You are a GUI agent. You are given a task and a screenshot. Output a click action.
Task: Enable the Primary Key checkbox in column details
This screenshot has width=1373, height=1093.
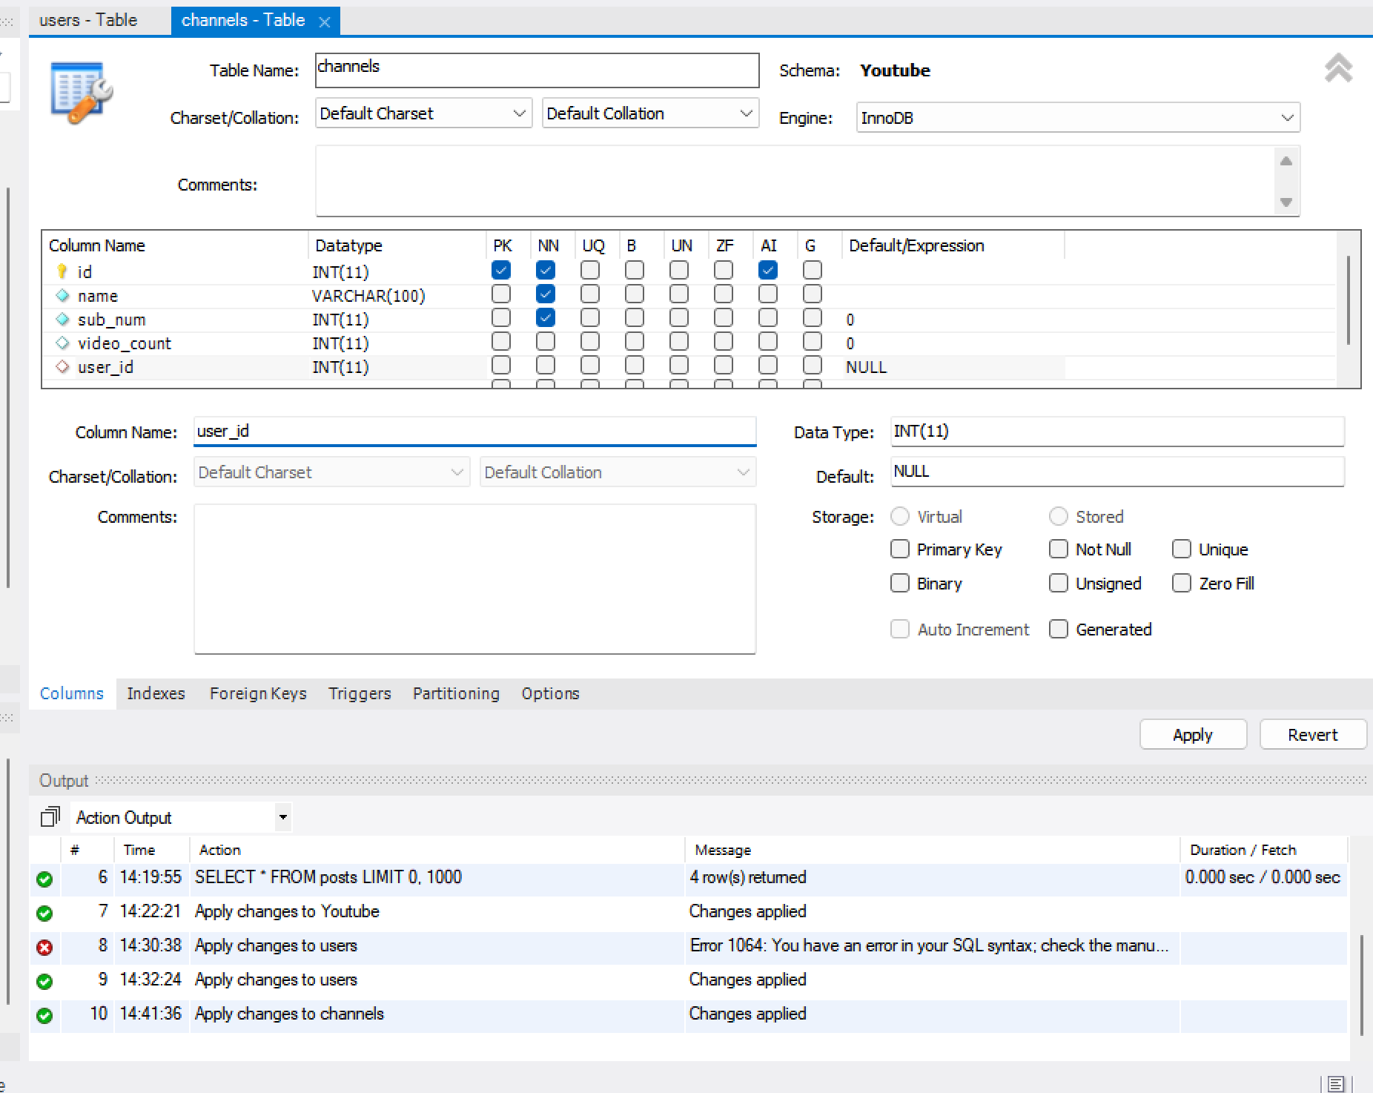900,549
